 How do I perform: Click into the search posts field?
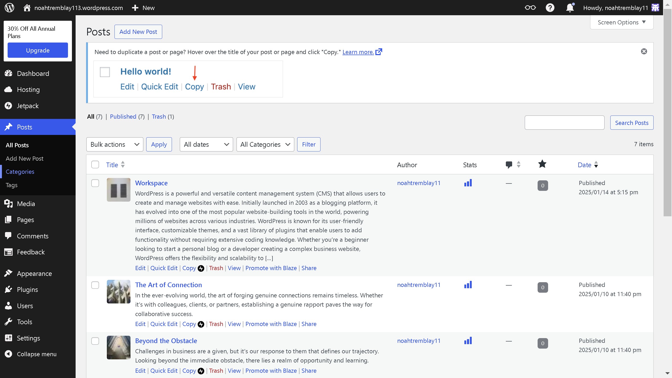(564, 123)
